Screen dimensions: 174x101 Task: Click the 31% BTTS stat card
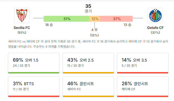(34, 87)
